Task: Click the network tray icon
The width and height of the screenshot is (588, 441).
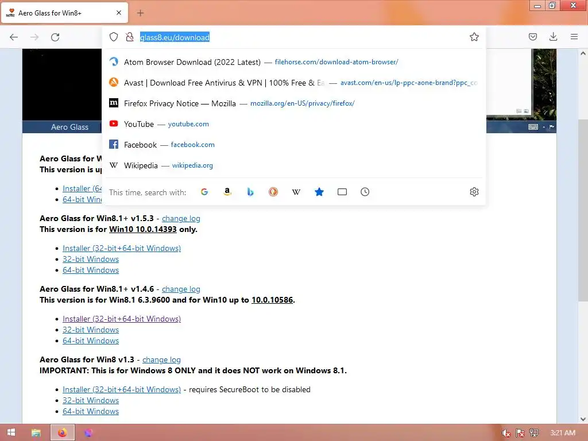Action: pyautogui.click(x=534, y=433)
